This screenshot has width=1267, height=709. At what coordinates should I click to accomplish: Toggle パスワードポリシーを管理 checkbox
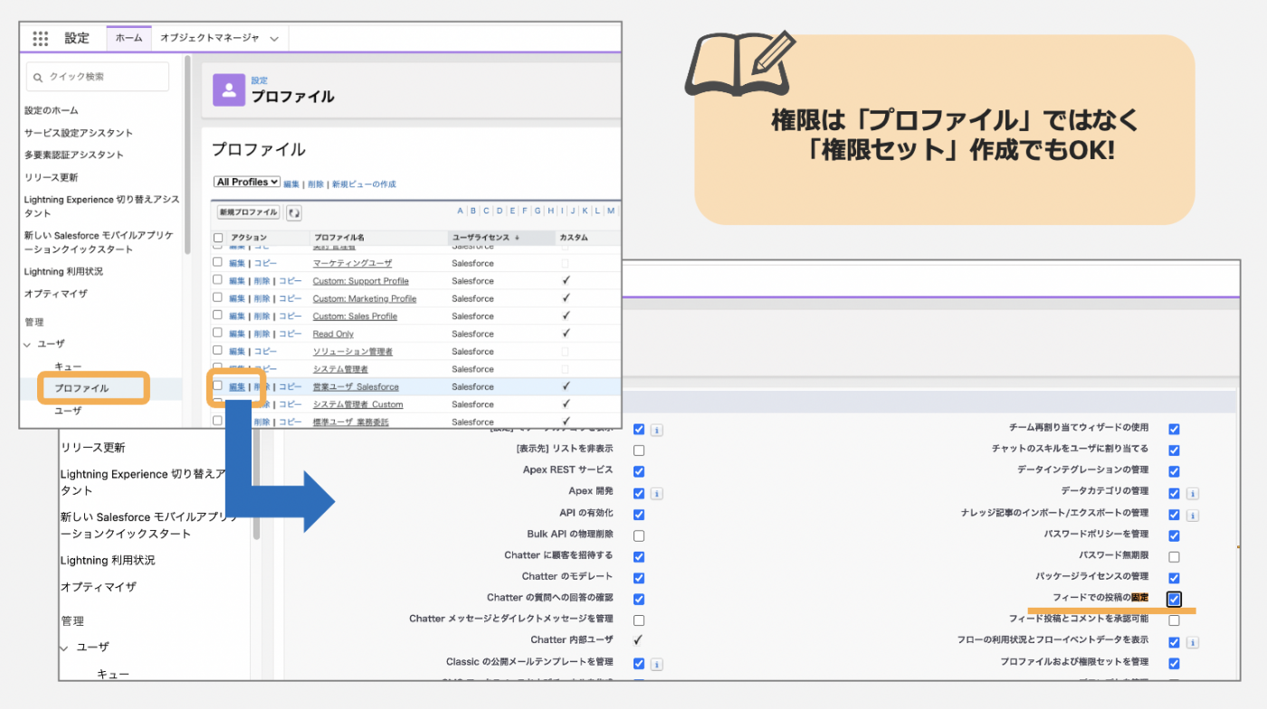1174,535
